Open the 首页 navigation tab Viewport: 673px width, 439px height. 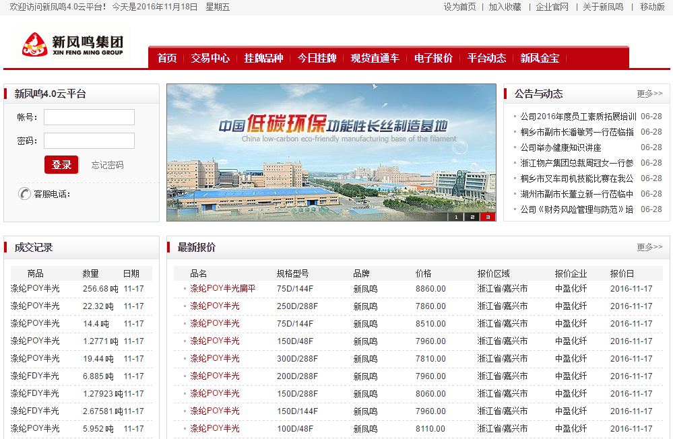[167, 58]
